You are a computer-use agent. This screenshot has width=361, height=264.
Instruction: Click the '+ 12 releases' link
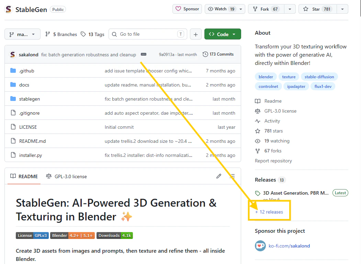[269, 212]
